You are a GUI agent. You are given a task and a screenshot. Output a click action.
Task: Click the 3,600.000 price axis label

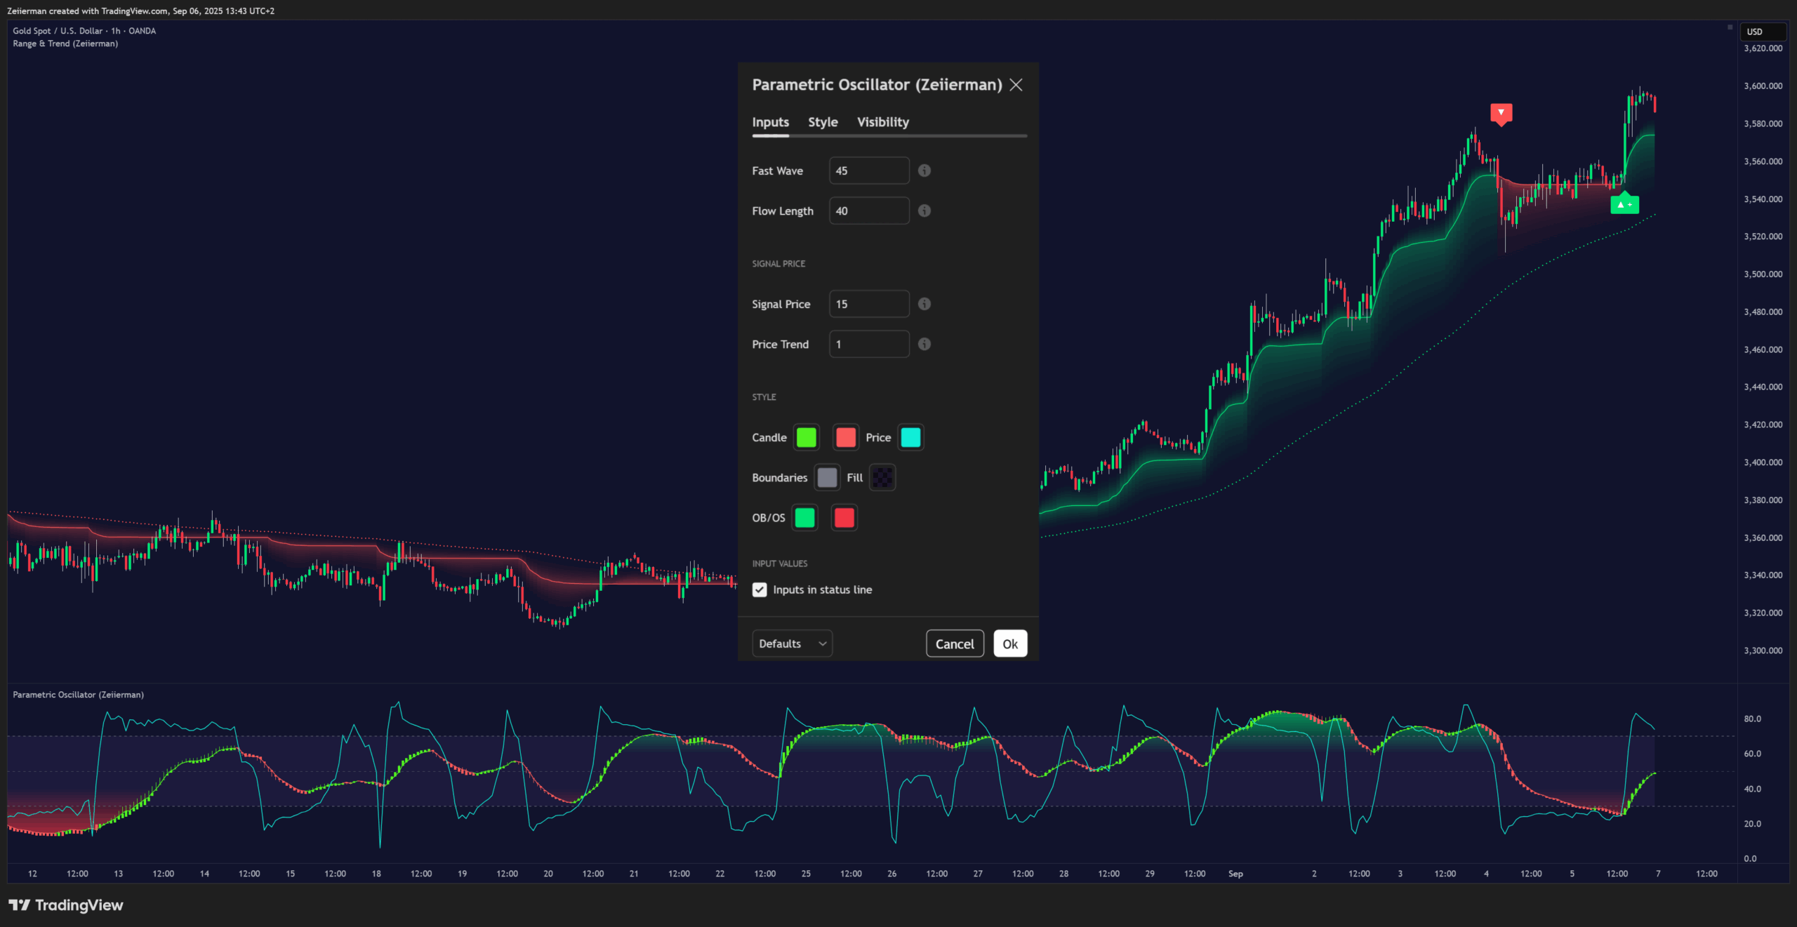1763,86
